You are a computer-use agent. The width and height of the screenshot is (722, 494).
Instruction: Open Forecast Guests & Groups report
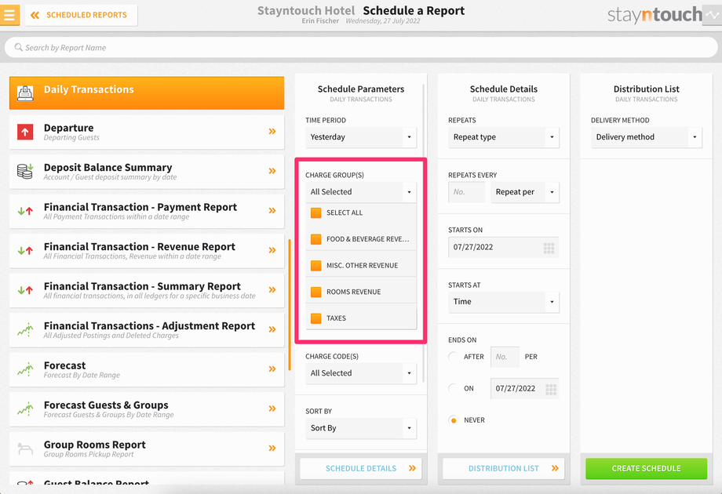click(147, 409)
